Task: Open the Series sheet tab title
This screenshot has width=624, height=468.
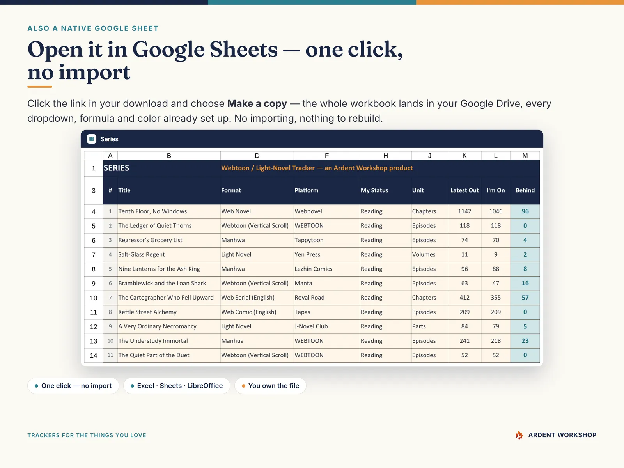Action: coord(109,139)
